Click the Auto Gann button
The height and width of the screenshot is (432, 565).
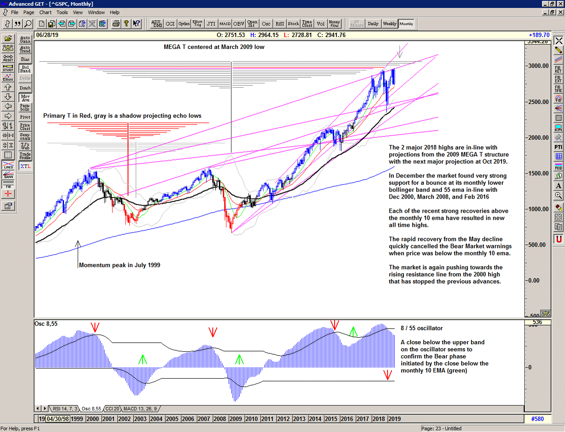point(25,39)
